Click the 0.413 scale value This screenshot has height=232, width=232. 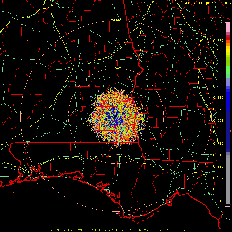tap(218, 155)
